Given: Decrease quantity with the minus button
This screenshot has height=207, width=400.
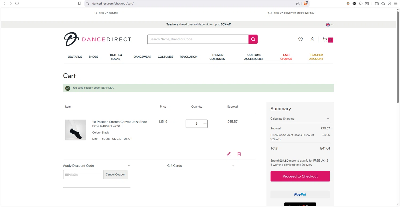Looking at the screenshot, I should point(189,124).
